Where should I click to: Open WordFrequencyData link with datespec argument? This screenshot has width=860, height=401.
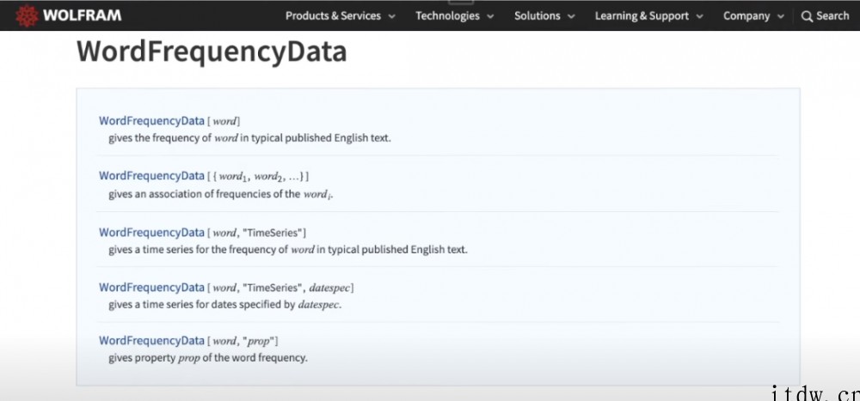151,287
